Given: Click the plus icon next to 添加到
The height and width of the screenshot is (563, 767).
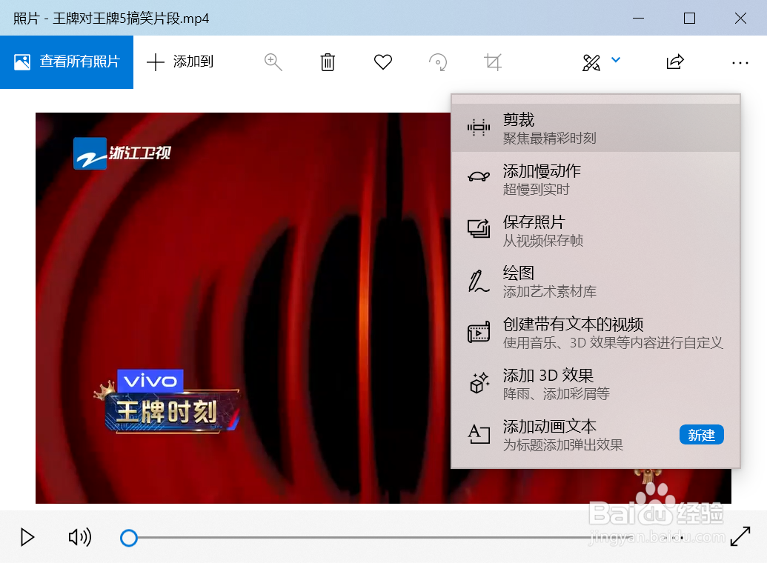Looking at the screenshot, I should click(155, 62).
